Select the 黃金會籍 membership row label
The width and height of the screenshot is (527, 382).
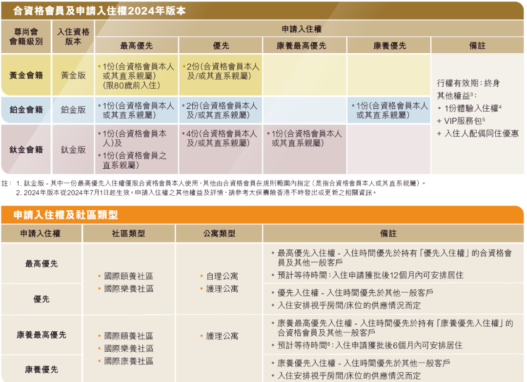click(26, 76)
